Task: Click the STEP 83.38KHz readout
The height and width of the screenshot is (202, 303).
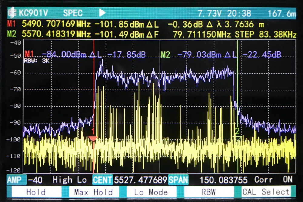Action: [265, 34]
